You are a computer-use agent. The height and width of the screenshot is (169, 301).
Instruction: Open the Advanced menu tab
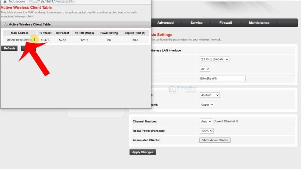pyautogui.click(x=165, y=23)
